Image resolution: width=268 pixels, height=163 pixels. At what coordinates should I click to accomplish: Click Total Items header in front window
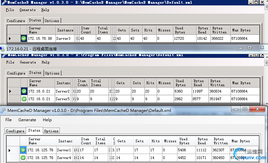101,141
